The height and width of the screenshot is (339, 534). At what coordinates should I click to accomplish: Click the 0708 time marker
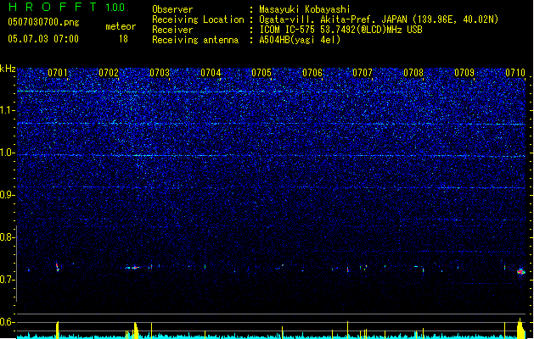(x=413, y=73)
